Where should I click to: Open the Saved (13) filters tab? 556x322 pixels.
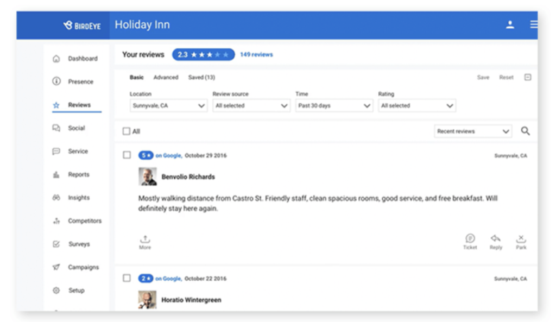pos(201,77)
